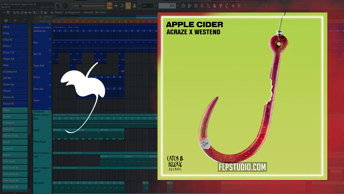Click the right-arrow button in the top toolbar
The image size is (344, 194).
point(116,6)
